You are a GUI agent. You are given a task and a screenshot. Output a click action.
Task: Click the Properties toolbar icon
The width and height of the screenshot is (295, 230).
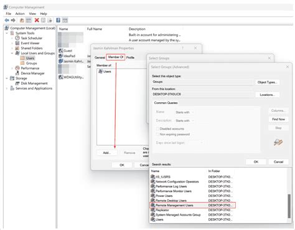[x=43, y=20]
